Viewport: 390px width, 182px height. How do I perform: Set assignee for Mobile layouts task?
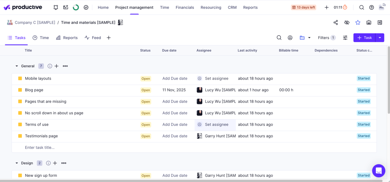[213, 78]
